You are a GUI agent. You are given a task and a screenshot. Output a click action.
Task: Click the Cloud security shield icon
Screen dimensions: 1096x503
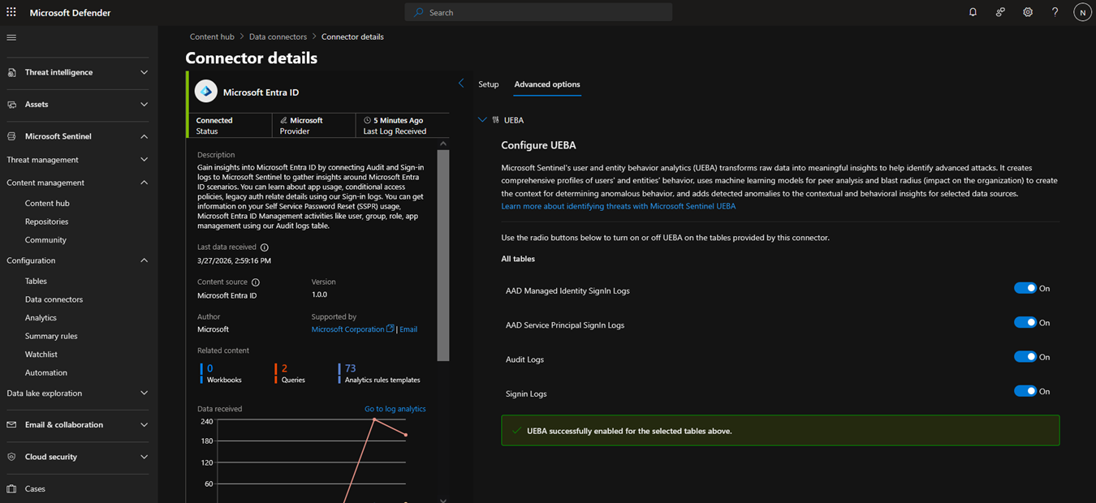11,457
